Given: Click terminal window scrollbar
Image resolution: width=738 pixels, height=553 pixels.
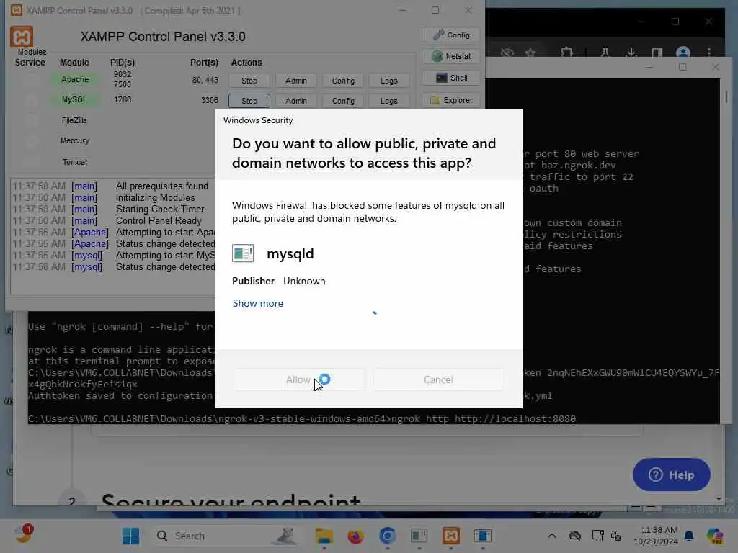Looking at the screenshot, I should click(726, 97).
